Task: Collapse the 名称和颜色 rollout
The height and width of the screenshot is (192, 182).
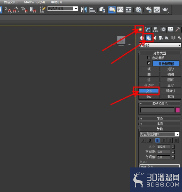Action: [x=160, y=103]
